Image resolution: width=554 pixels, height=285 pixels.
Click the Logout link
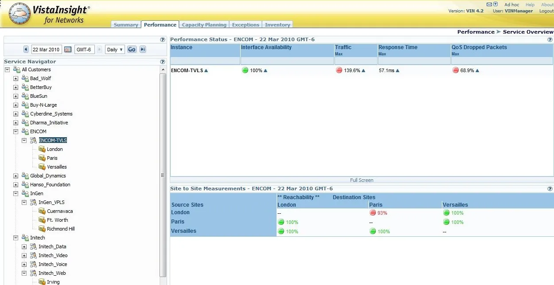[546, 11]
